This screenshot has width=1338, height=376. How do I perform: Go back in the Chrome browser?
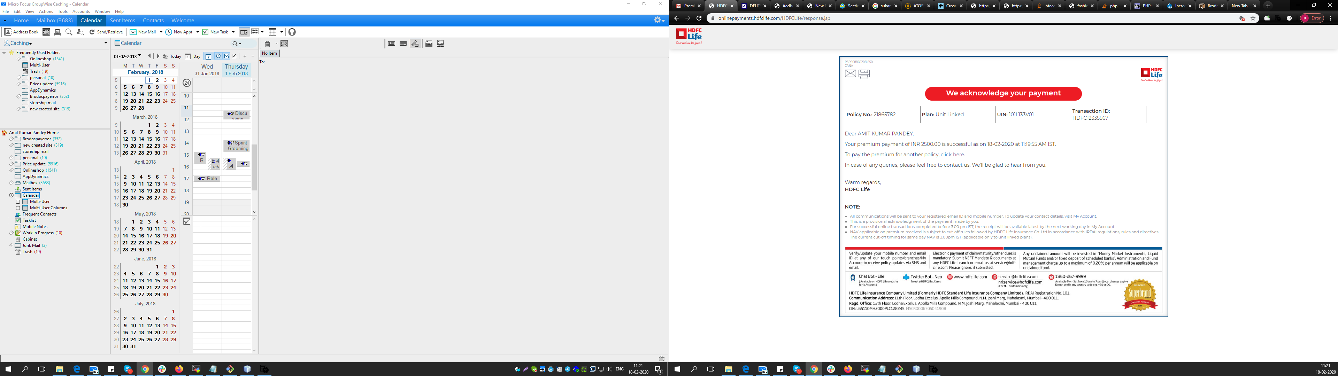coord(676,18)
